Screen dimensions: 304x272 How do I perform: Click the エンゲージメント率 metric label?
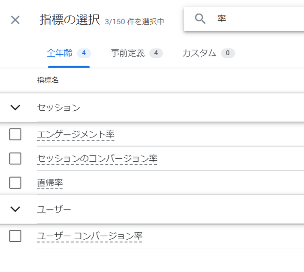tap(76, 135)
